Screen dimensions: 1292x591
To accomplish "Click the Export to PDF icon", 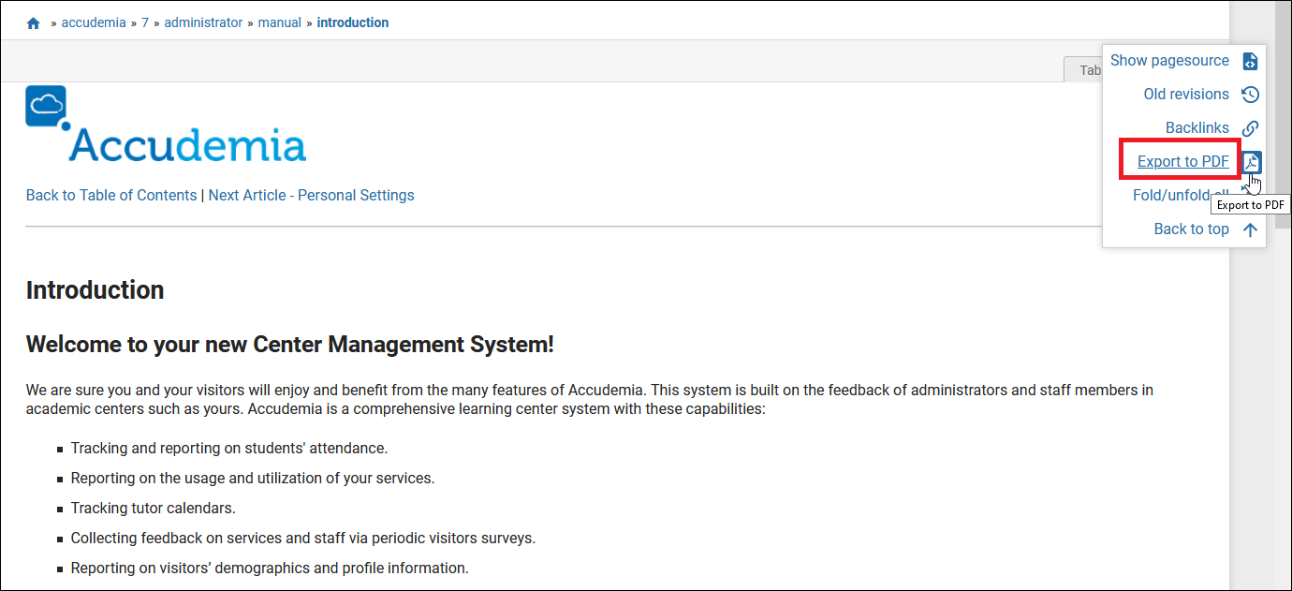I will (1252, 162).
